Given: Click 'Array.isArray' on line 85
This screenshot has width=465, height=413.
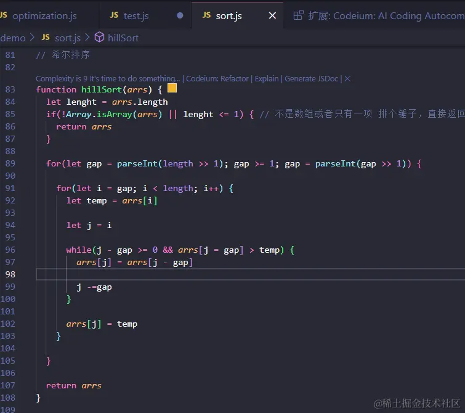Looking at the screenshot, I should click(x=99, y=115).
